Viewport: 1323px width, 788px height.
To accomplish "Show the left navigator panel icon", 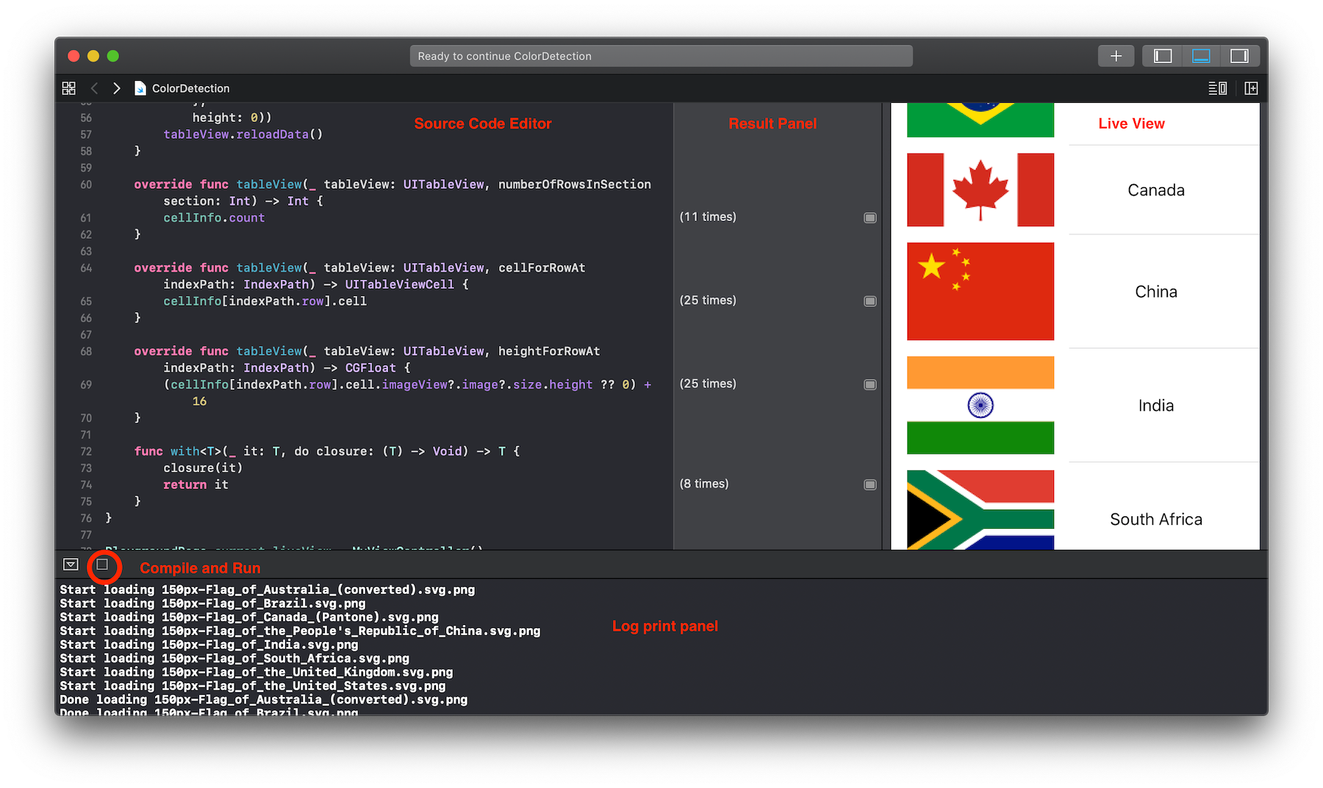I will pyautogui.click(x=1161, y=55).
